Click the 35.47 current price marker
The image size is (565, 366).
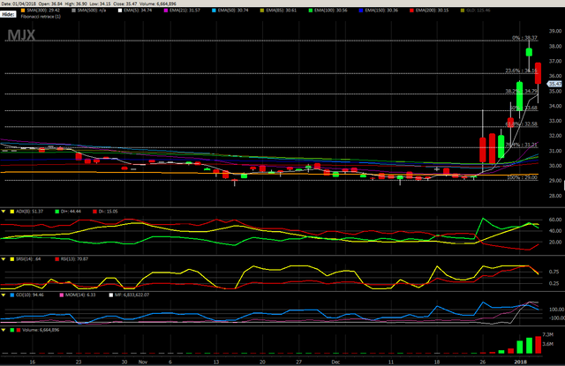[x=555, y=84]
